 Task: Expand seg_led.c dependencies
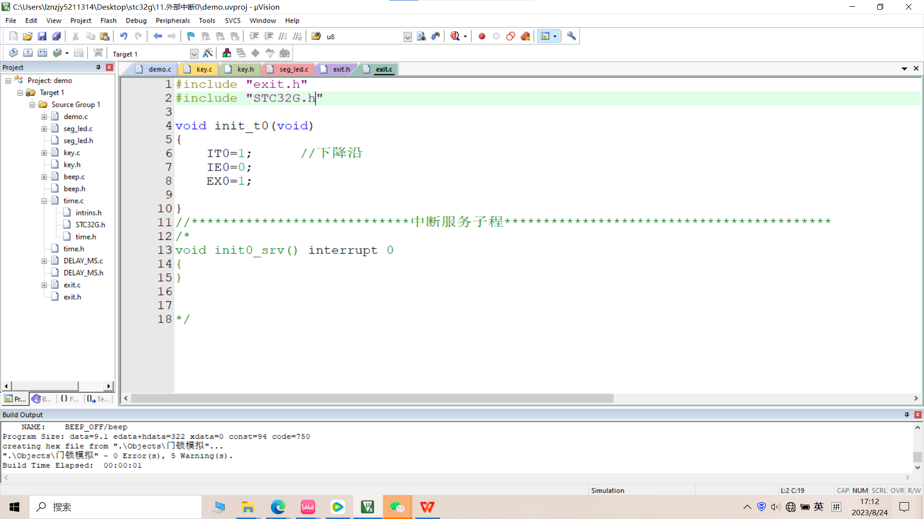pyautogui.click(x=44, y=129)
